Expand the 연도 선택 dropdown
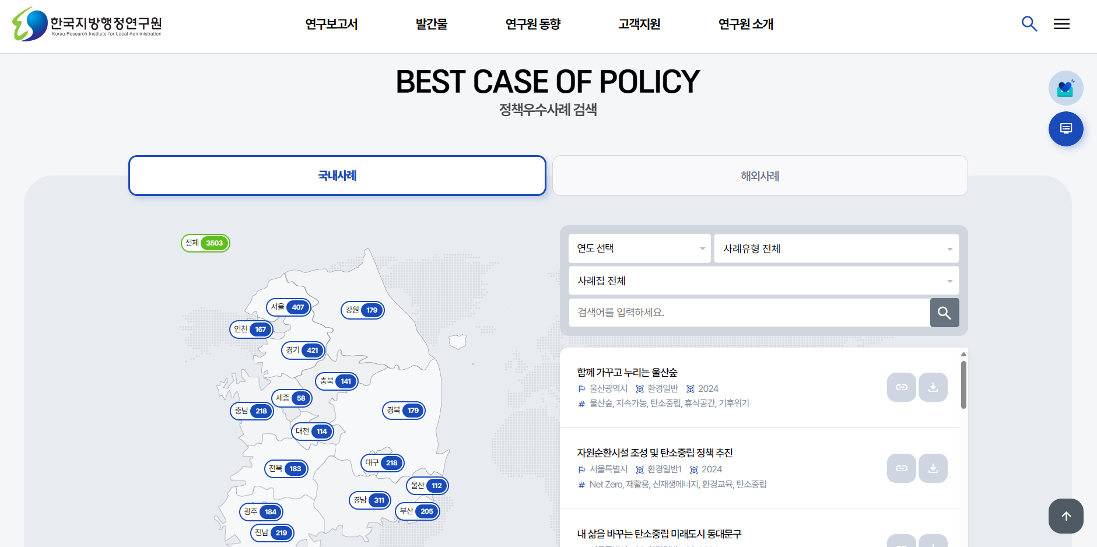1097x547 pixels. [x=639, y=248]
